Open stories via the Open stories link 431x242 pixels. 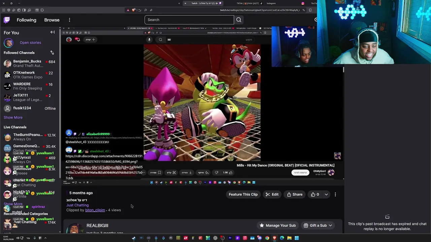pos(30,43)
